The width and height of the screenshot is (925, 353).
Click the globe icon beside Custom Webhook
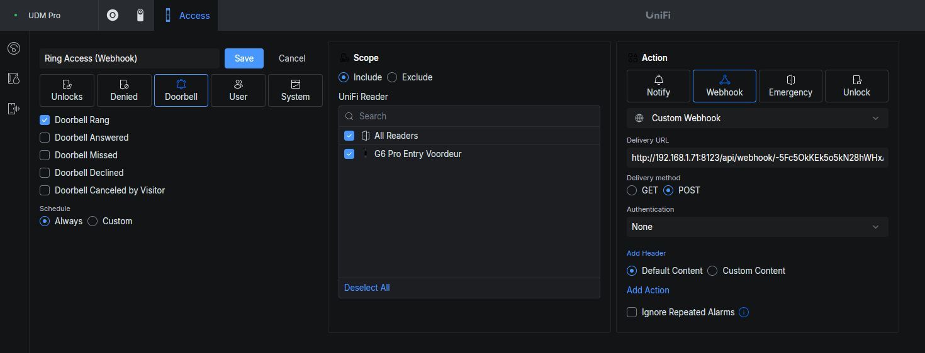[x=639, y=118]
